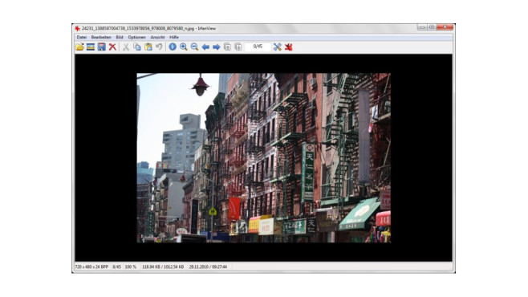This screenshot has width=528, height=297.
Task: Open the Bearbeiten menu
Action: point(101,38)
